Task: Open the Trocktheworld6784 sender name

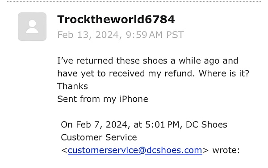Action: click(116, 19)
